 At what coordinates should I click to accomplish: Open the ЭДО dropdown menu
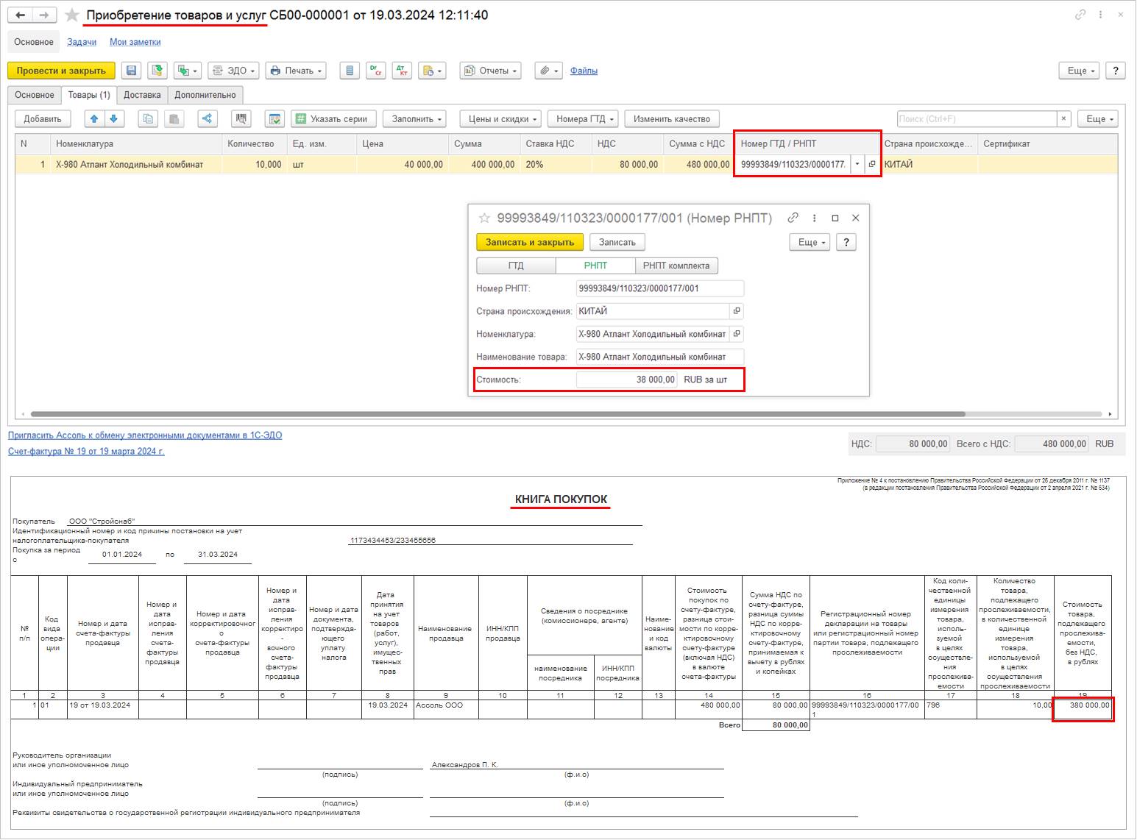point(234,71)
